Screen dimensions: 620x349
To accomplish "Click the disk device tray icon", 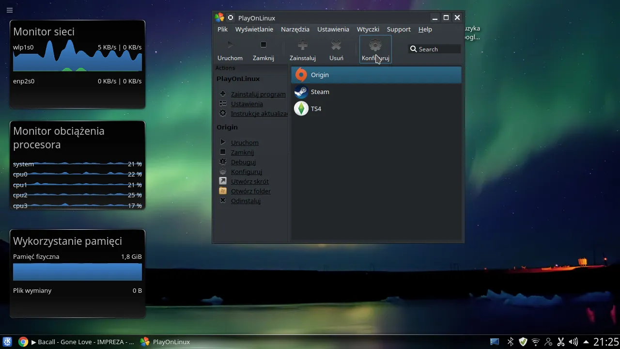I will (495, 342).
